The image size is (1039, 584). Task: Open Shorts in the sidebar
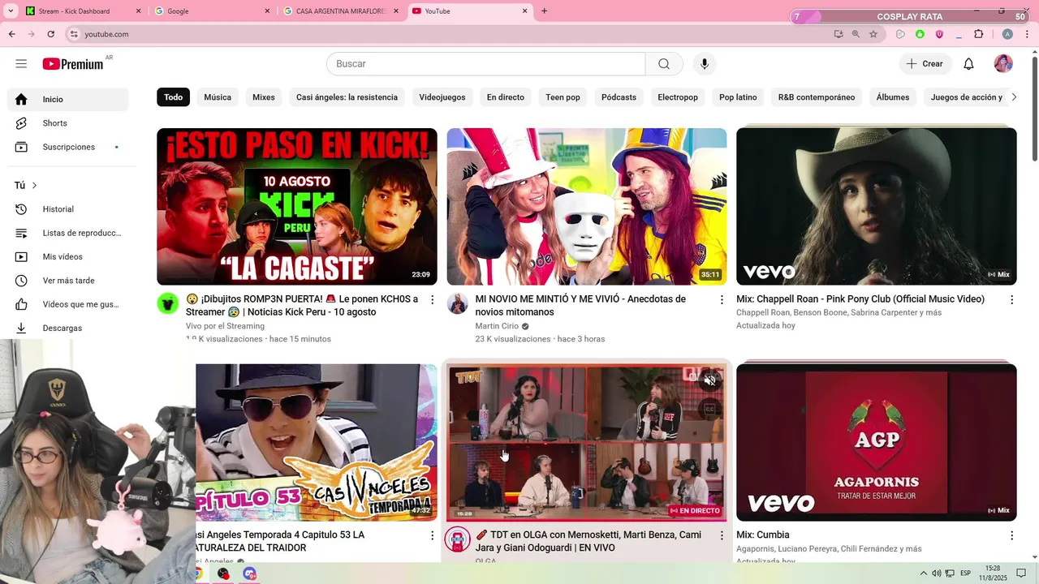point(68,123)
